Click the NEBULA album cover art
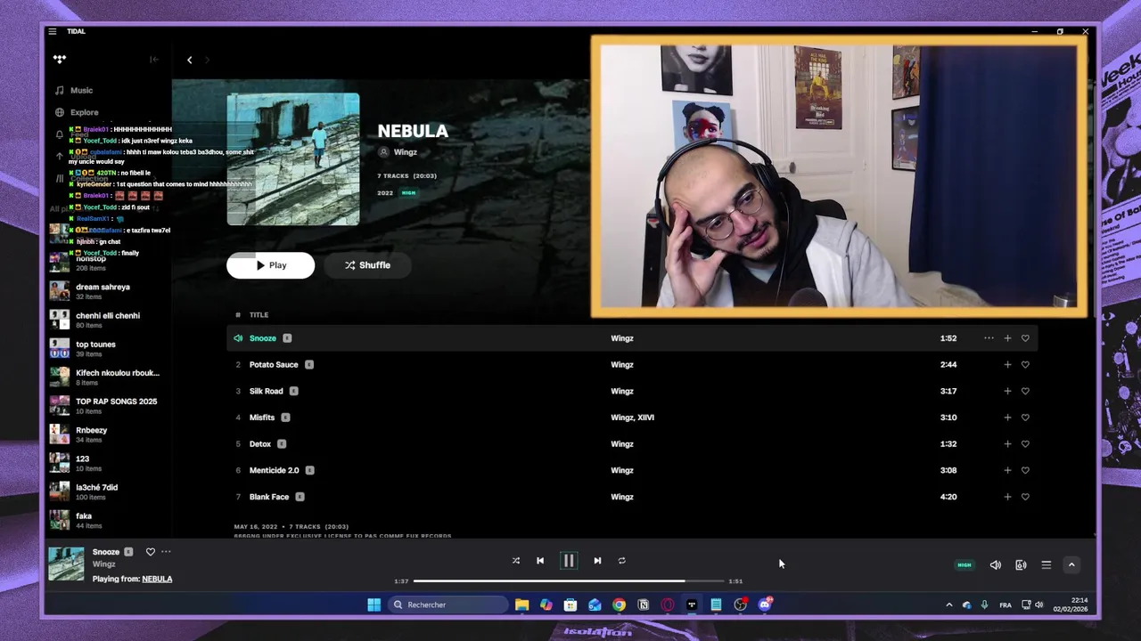The image size is (1141, 641). click(293, 159)
